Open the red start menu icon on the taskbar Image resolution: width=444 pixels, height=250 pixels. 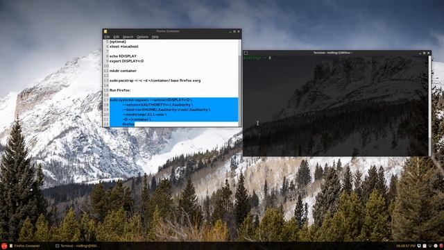[x=3, y=246]
